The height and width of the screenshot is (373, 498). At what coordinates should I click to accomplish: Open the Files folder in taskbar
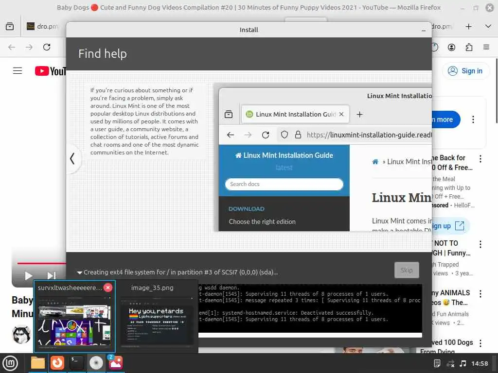[x=37, y=363]
